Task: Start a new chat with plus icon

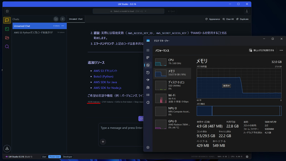Action: [63, 19]
